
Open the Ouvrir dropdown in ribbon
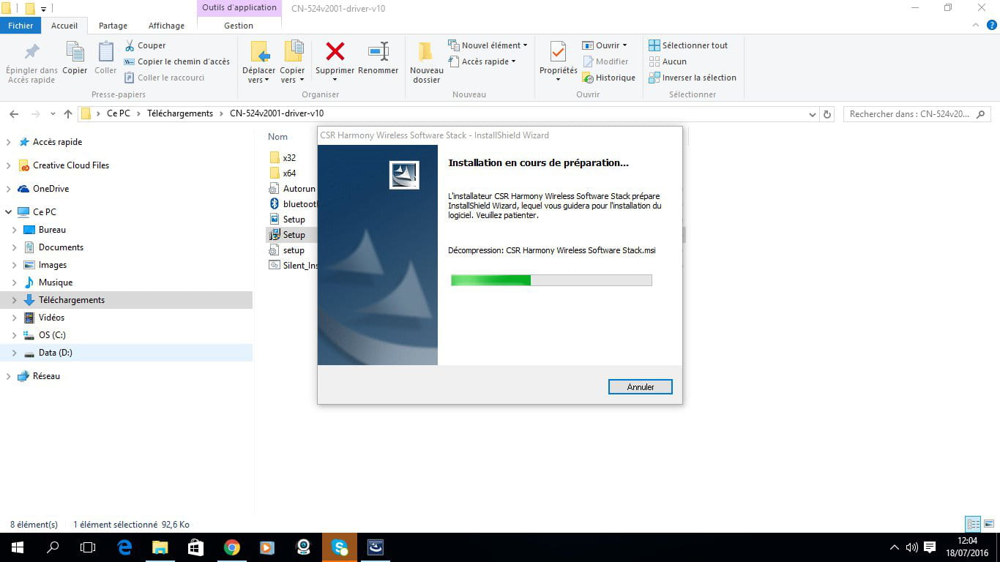(605, 45)
